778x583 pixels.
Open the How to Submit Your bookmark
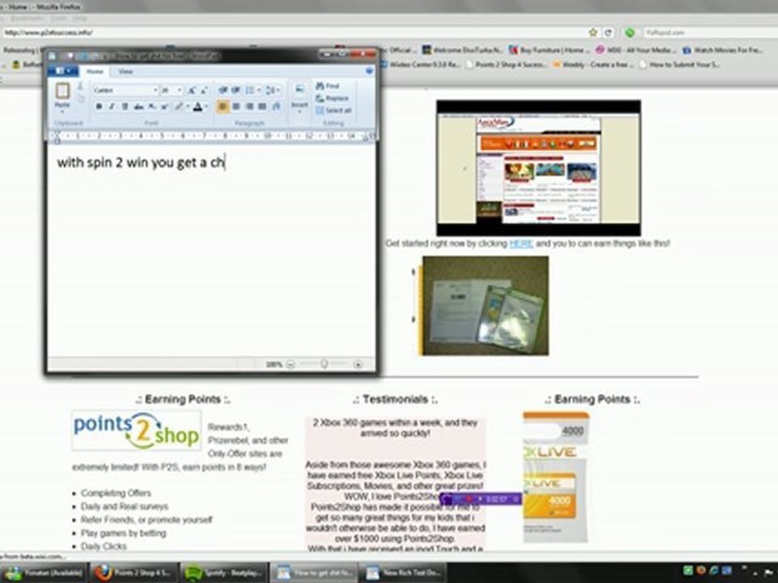679,64
